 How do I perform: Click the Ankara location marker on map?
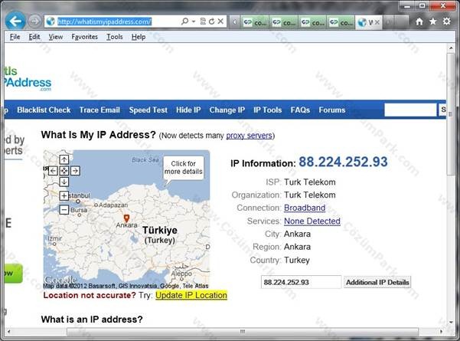pos(126,218)
